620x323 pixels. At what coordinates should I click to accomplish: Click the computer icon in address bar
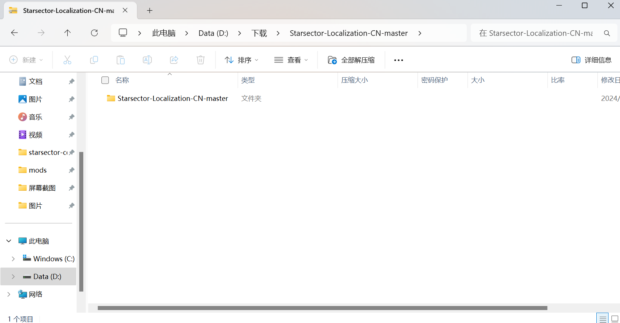(x=123, y=33)
